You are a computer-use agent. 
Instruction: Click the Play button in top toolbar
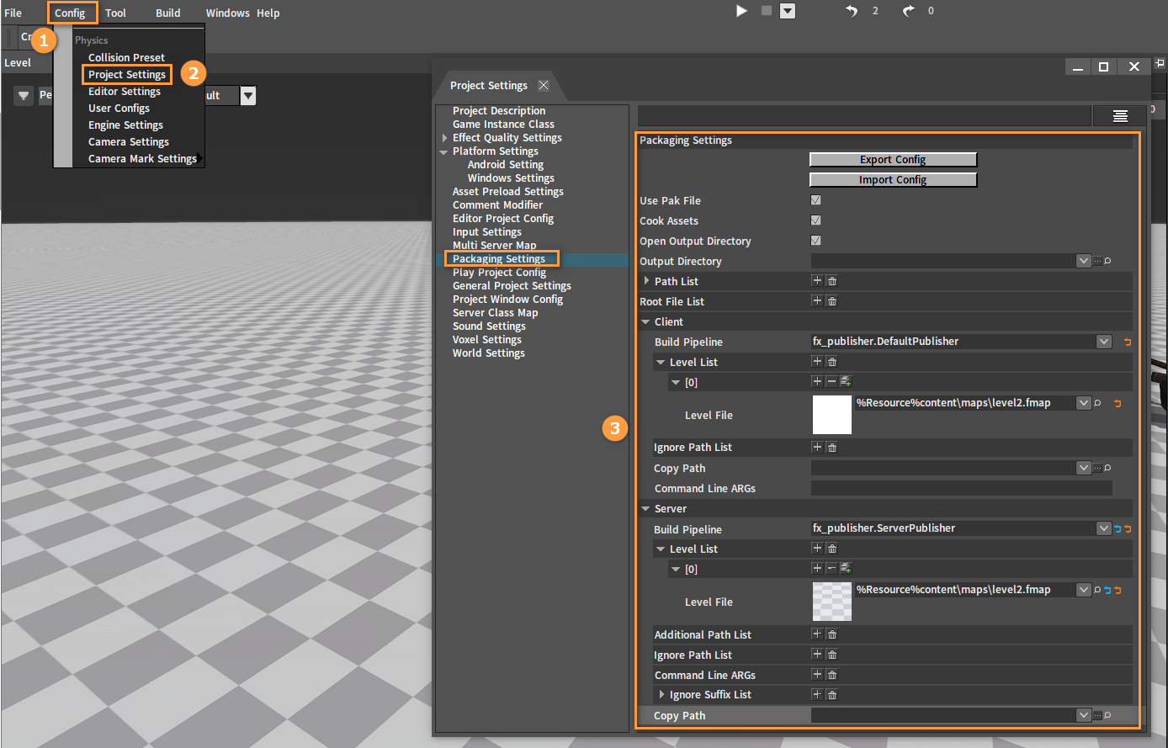click(x=741, y=11)
